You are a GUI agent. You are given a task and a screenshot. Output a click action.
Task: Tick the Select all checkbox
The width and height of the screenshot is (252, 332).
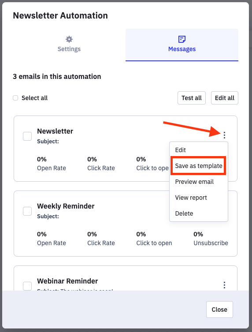click(15, 98)
